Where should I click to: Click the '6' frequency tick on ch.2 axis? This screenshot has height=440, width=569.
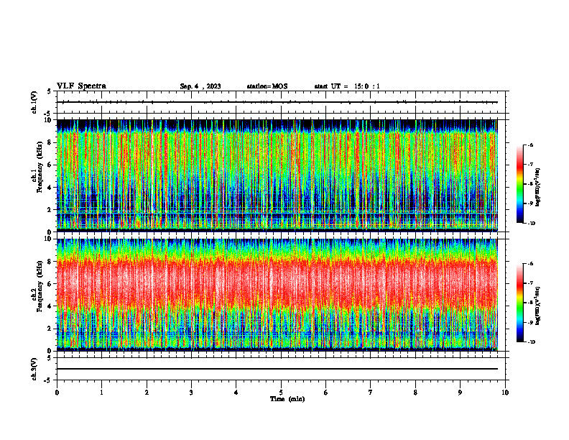tap(50, 284)
